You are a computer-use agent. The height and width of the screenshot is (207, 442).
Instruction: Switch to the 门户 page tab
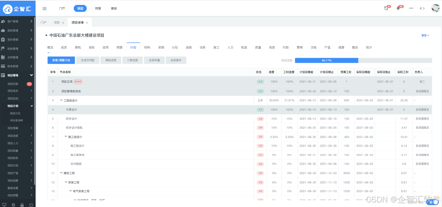44,23
